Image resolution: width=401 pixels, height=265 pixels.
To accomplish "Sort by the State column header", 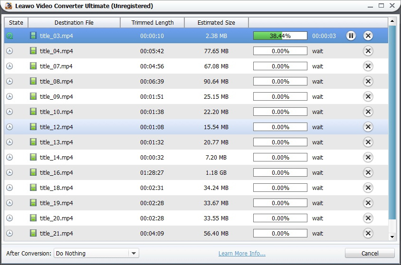I will point(16,22).
